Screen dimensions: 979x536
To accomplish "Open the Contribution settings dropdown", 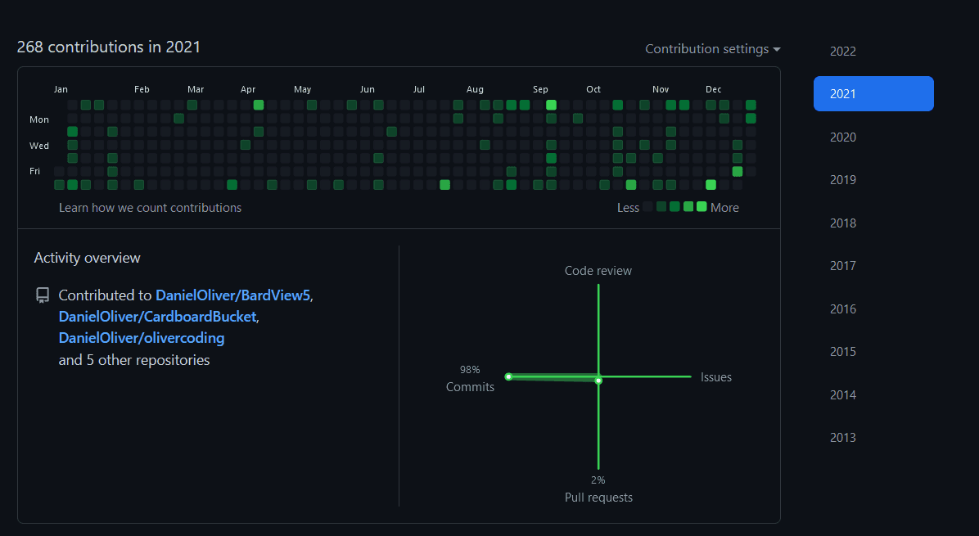I will pyautogui.click(x=712, y=48).
